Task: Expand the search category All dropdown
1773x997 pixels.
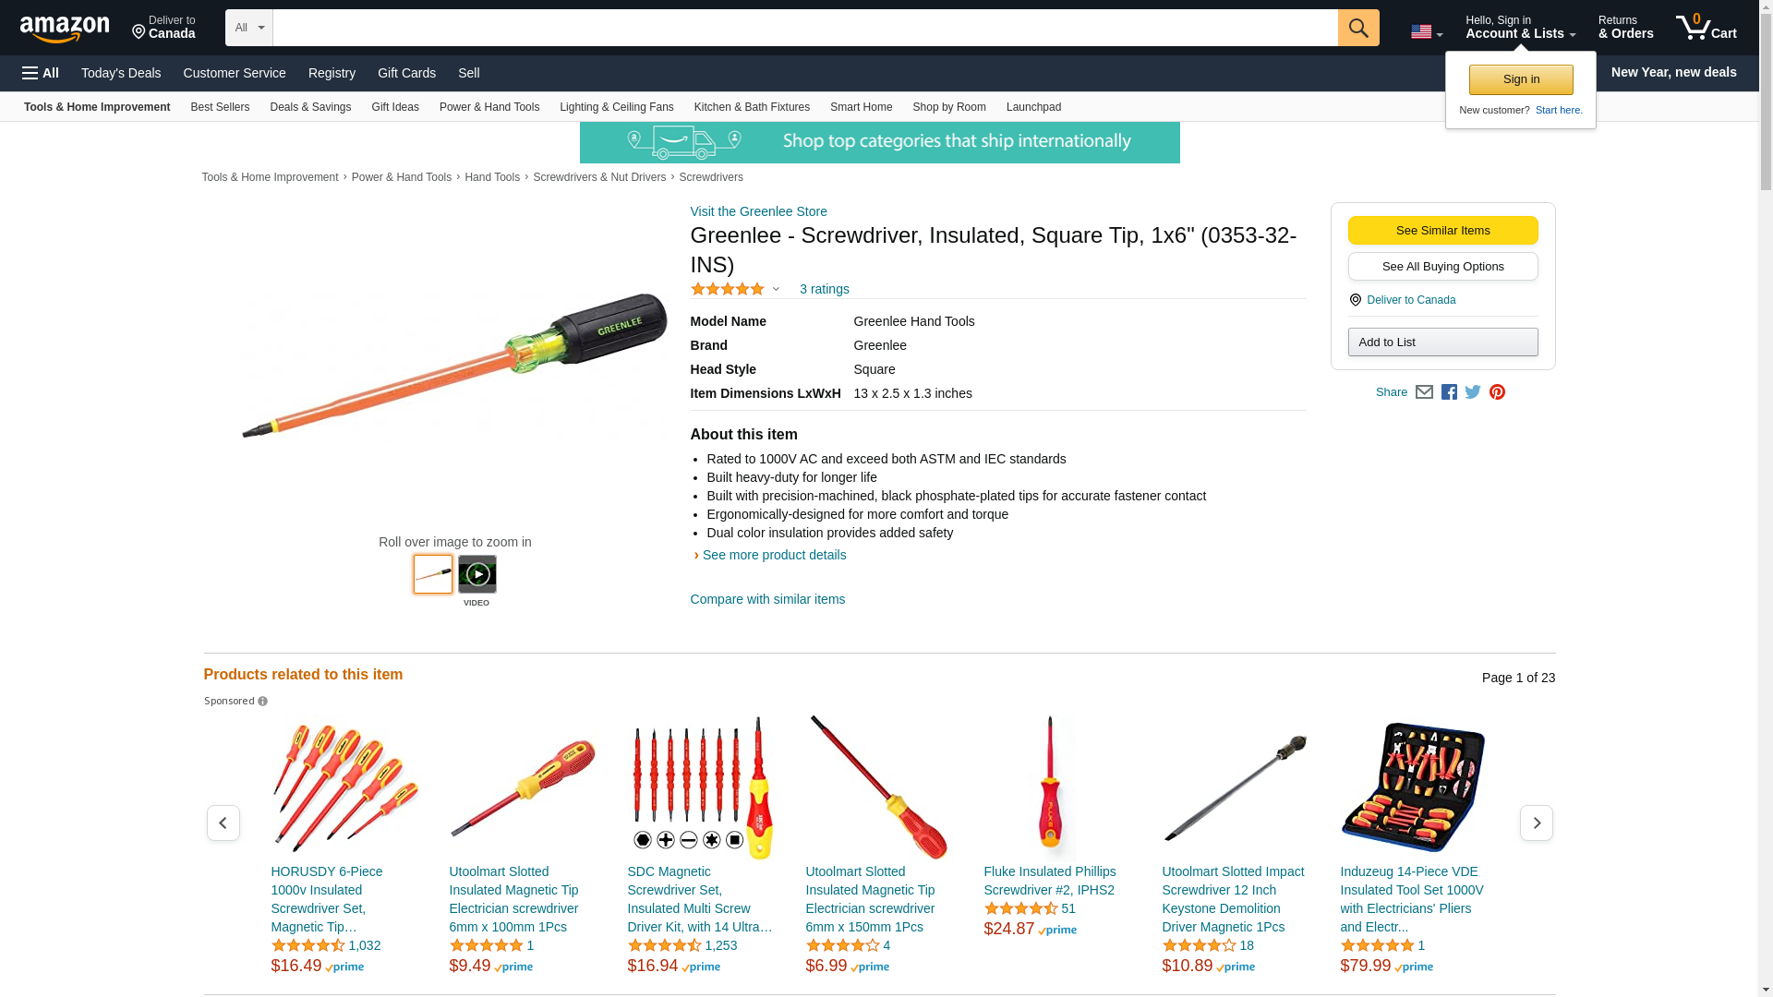Action: click(x=249, y=28)
